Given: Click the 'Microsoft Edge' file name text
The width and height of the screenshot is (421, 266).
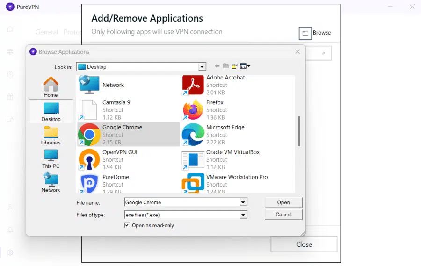Looking at the screenshot, I should (x=225, y=127).
